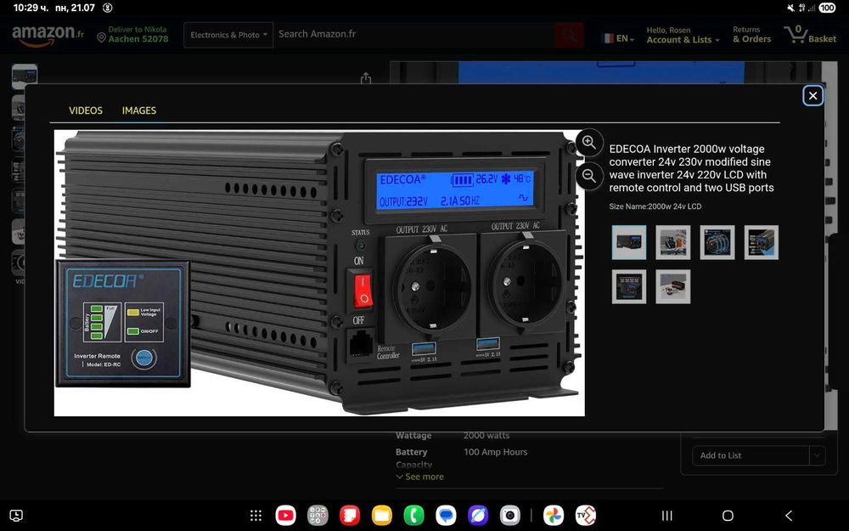
Task: Click the share icon on product page
Action: pyautogui.click(x=366, y=78)
